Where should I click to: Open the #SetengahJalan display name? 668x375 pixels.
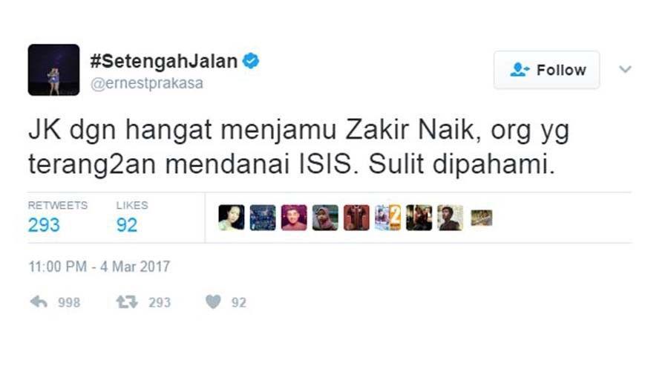coord(163,61)
